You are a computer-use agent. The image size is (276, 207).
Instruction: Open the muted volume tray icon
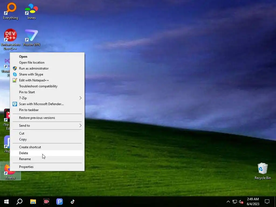[241, 202]
